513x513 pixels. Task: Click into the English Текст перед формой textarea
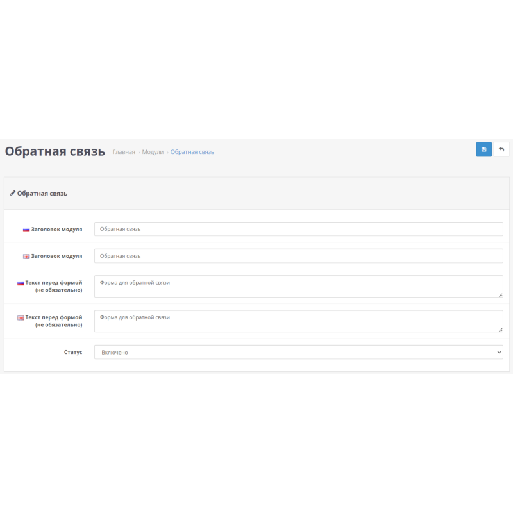click(x=298, y=321)
